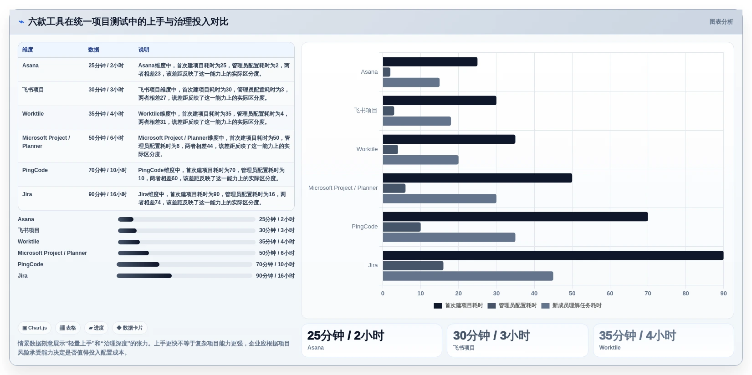The height and width of the screenshot is (375, 752).
Task: Click the Worktile chart axis label
Action: [x=367, y=149]
